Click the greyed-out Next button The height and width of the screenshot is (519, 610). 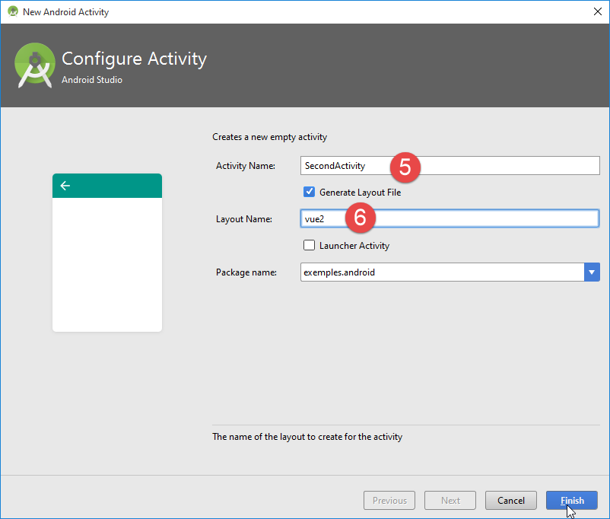450,500
